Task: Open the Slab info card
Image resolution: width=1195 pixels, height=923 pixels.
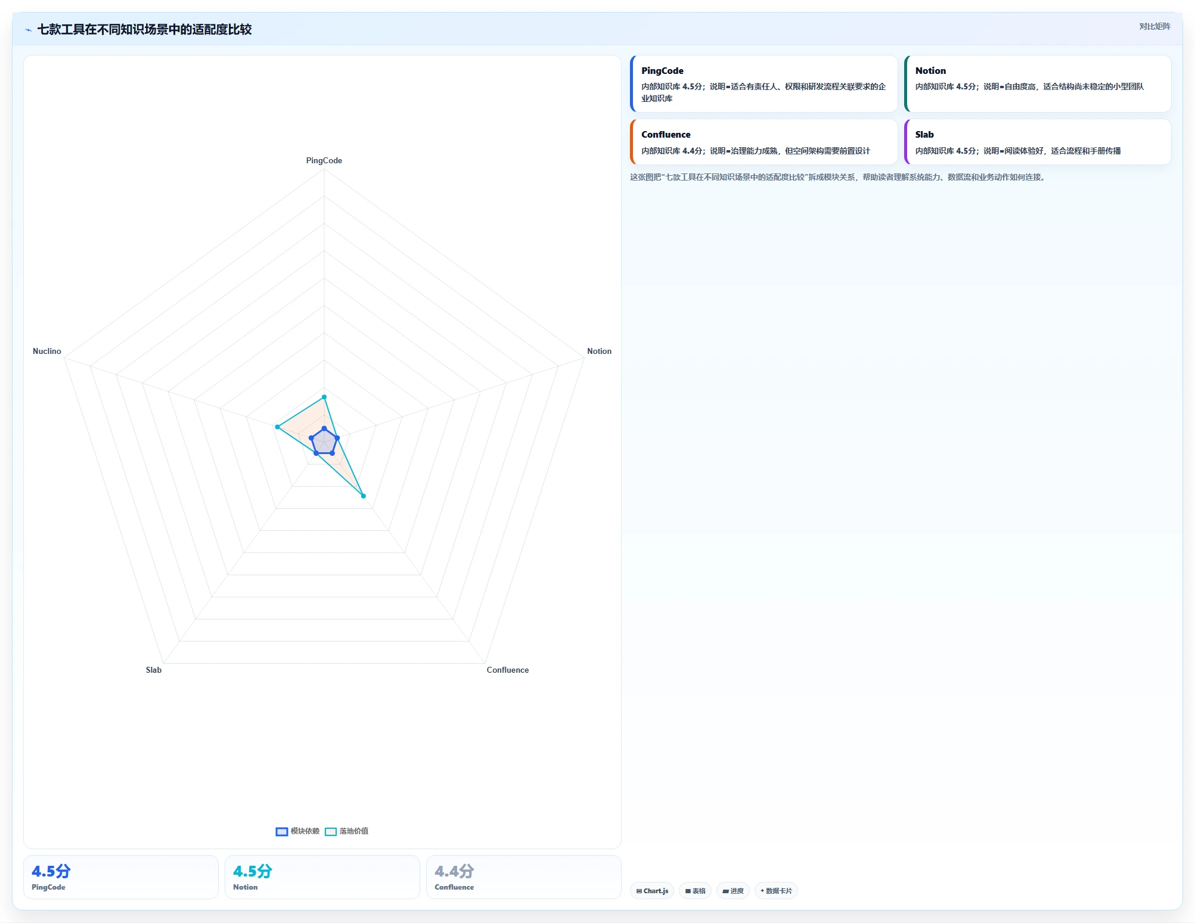Action: pos(1038,142)
